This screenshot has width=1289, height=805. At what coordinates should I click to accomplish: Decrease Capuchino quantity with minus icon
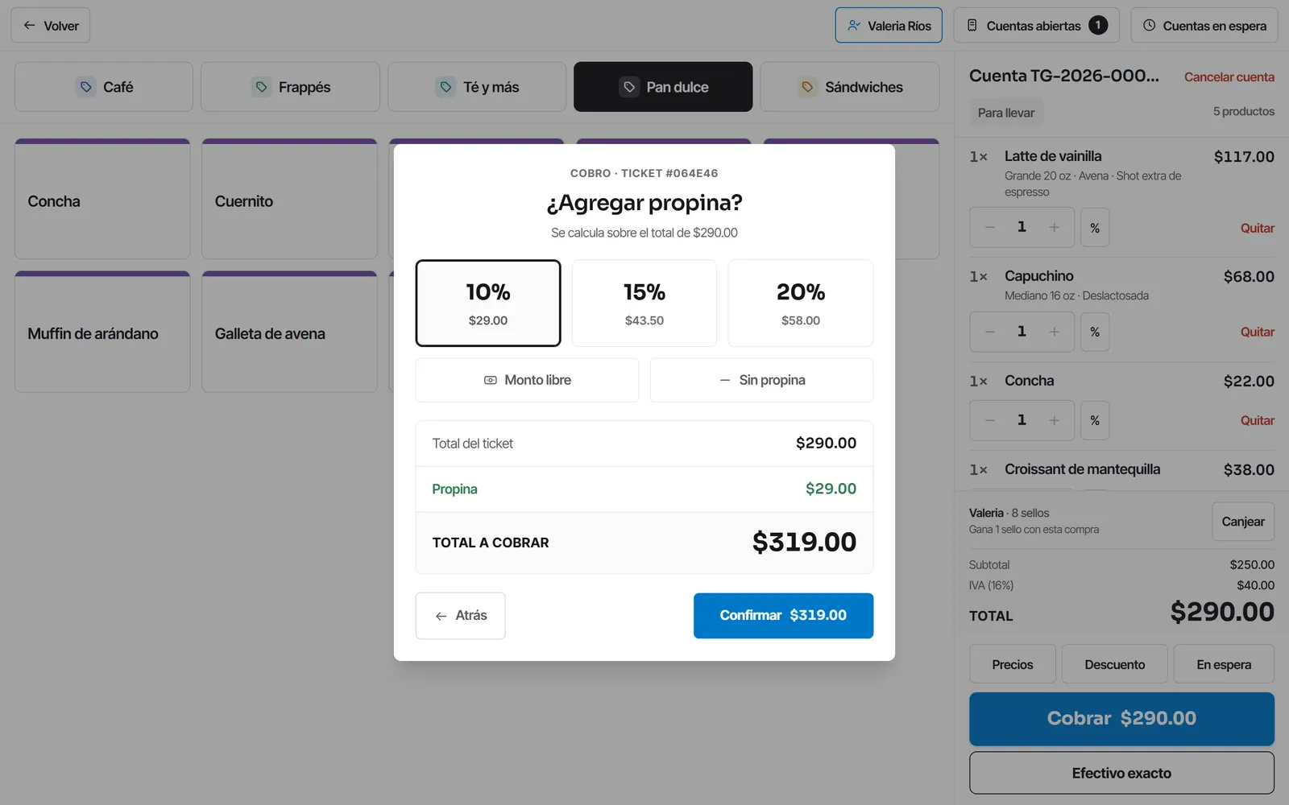(x=990, y=332)
